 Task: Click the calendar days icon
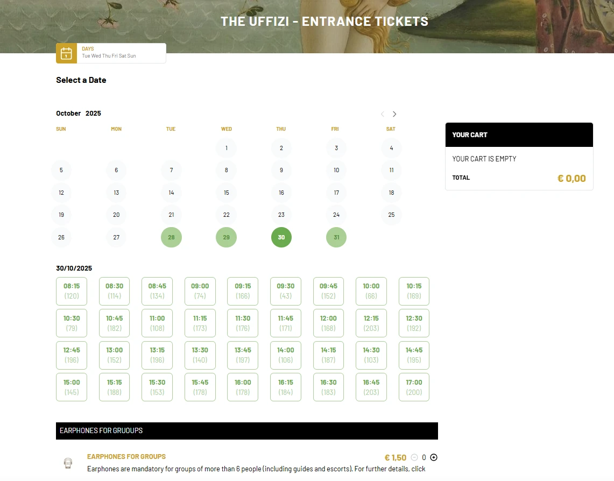66,53
